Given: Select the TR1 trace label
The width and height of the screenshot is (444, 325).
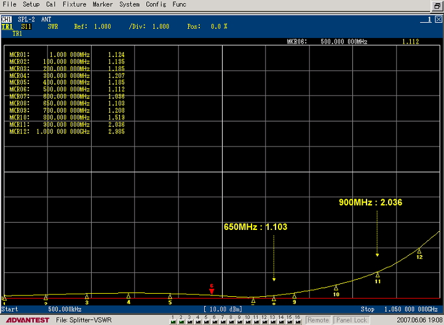Looking at the screenshot, I should coord(7,26).
